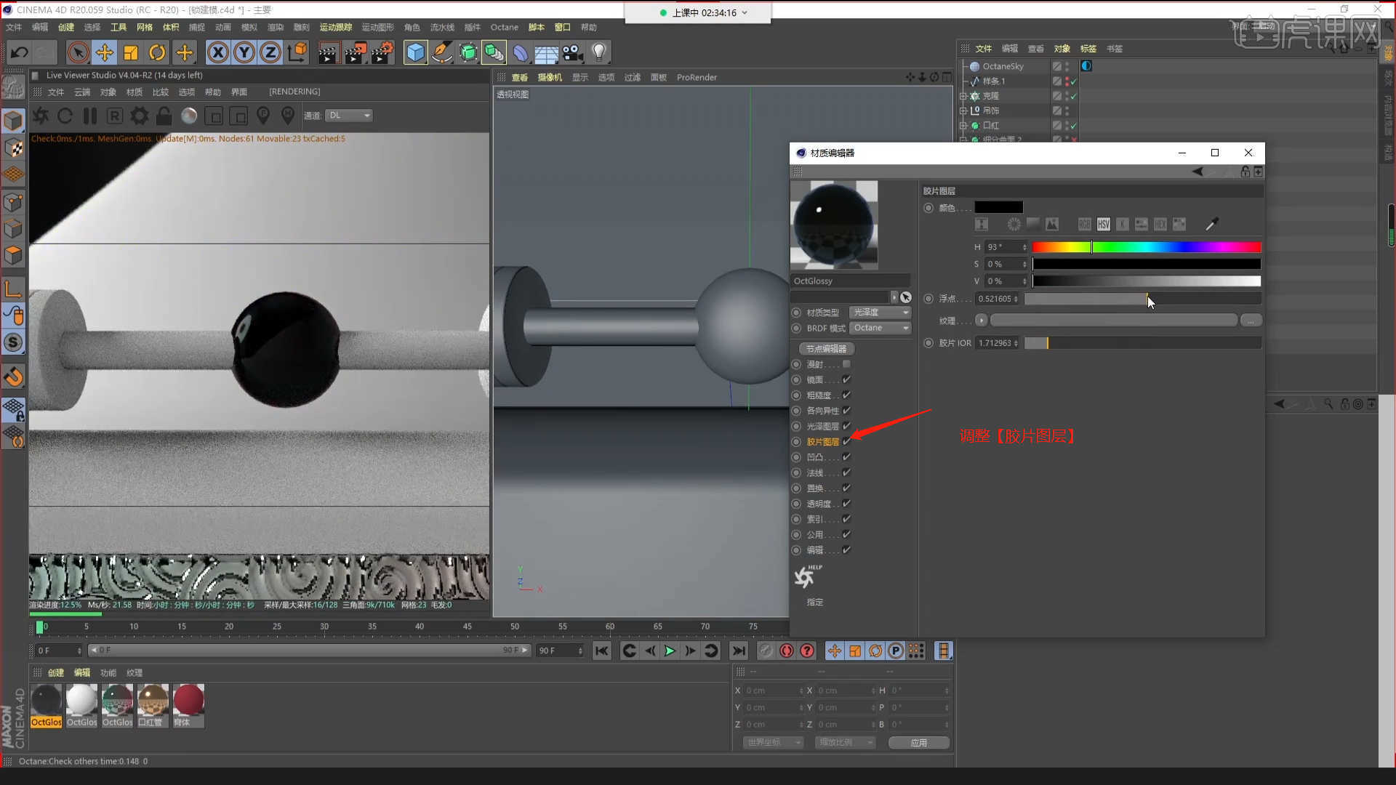
Task: Click the record active objects button
Action: (786, 651)
